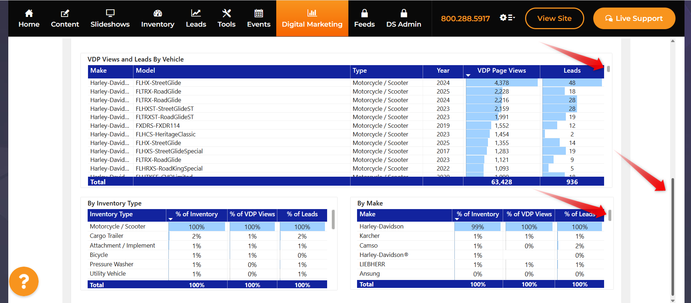Sort vehicles table by VDP Page Views
The height and width of the screenshot is (303, 691).
[x=501, y=71]
